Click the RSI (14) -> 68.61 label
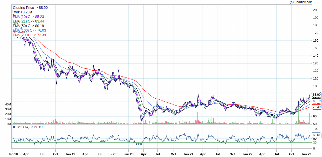322x157 pixels. tap(30, 127)
